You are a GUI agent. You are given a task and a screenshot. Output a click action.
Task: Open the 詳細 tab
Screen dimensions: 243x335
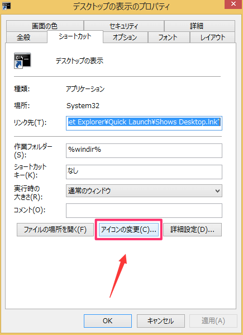pyautogui.click(x=199, y=26)
